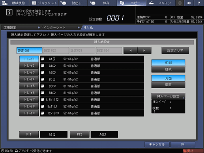The height and width of the screenshot is (153, 204).
Task: Click the A3 size text in トレイ3 row
Action: point(52,73)
